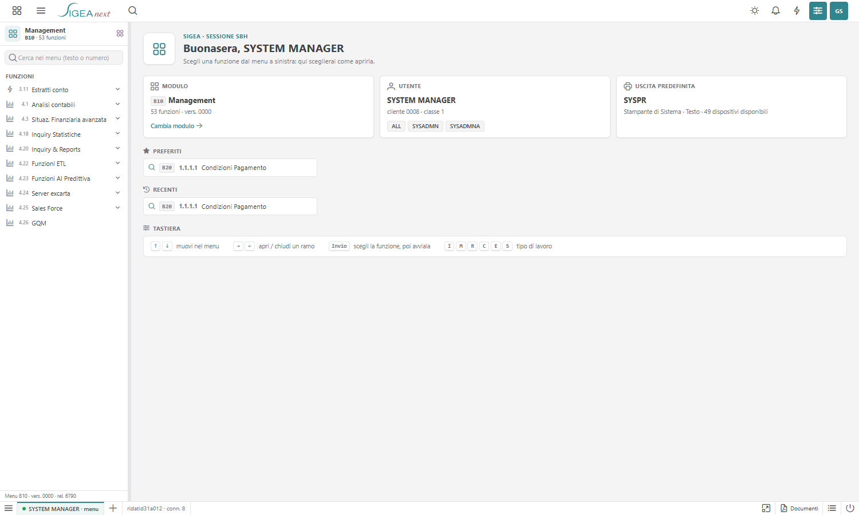Open Condizioni Pagamento under Recenti
Screen dimensions: 859x515
230,207
